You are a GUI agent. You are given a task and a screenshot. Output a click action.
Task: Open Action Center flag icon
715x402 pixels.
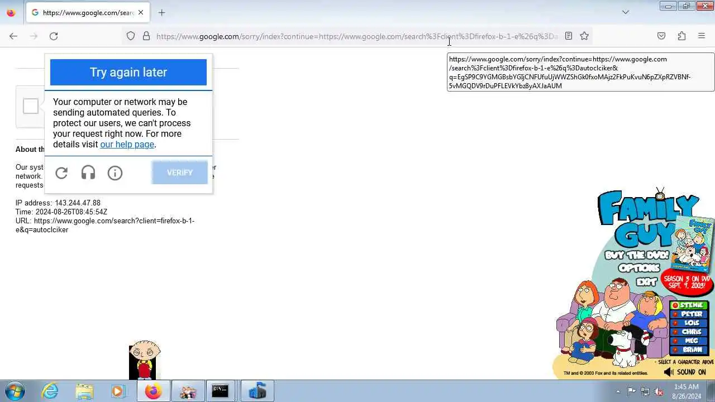tap(631, 391)
